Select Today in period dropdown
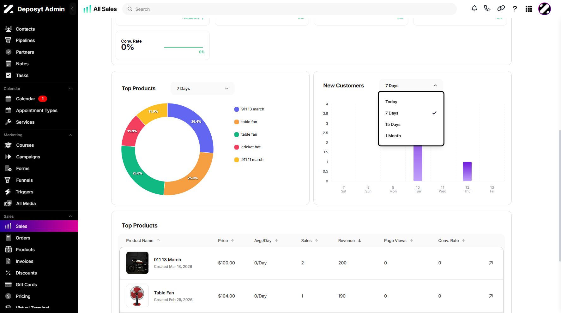This screenshot has width=561, height=313. [x=411, y=102]
